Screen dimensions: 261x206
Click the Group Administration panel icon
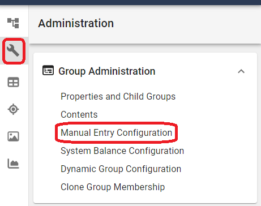[x=48, y=70]
